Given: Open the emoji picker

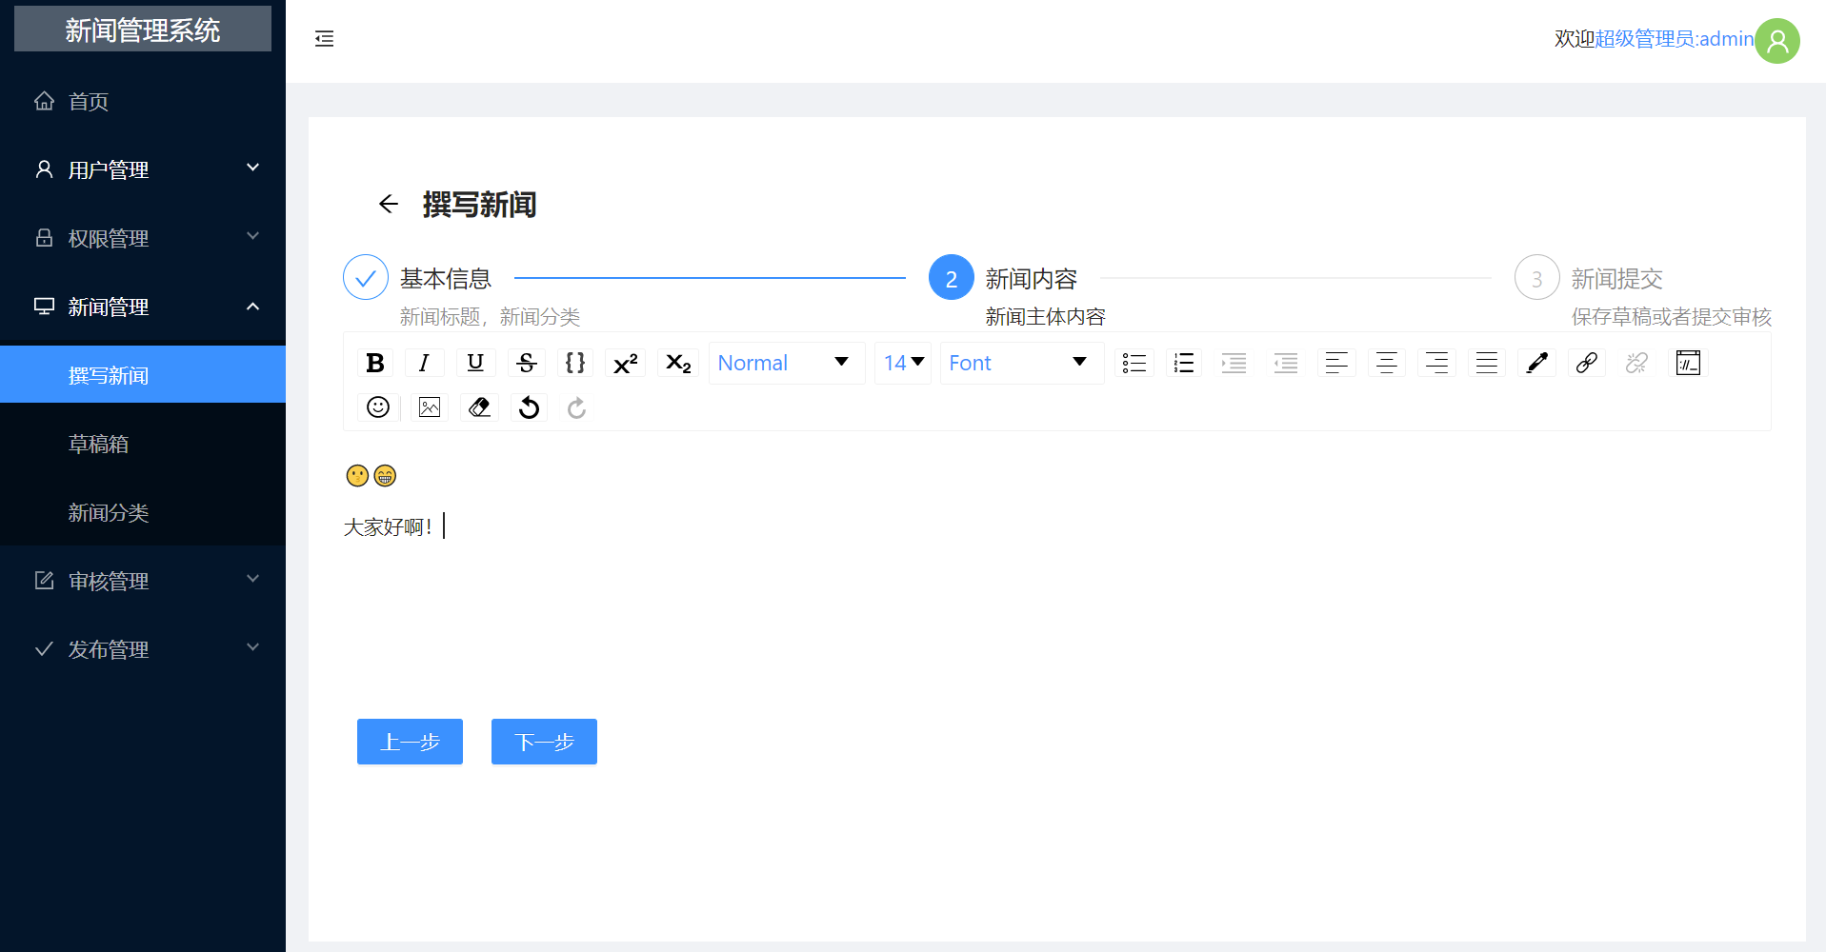Looking at the screenshot, I should 378,407.
